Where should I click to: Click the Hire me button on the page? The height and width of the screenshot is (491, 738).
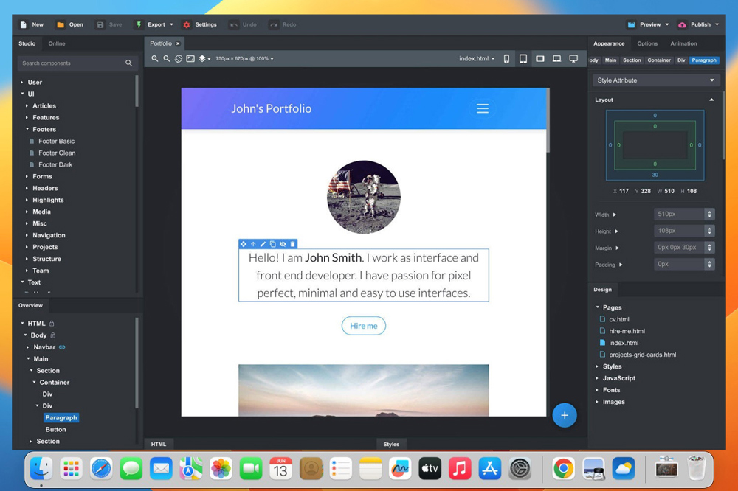[x=363, y=326]
